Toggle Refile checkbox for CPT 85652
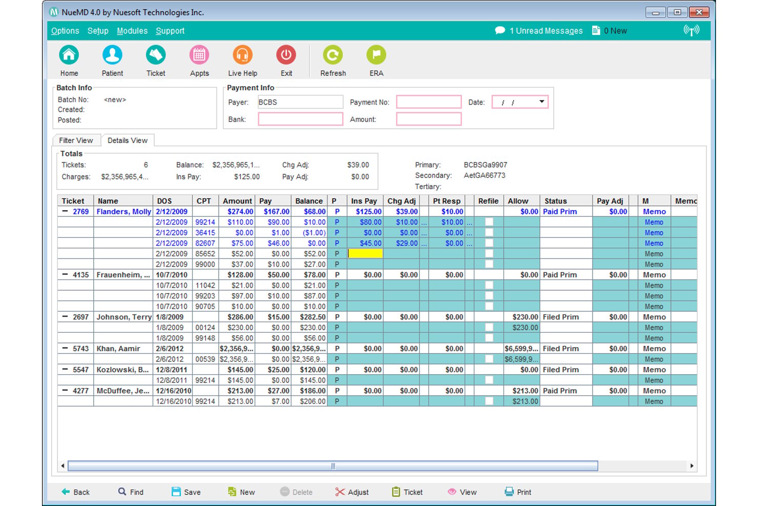Screen dimensions: 758x506 [x=489, y=254]
